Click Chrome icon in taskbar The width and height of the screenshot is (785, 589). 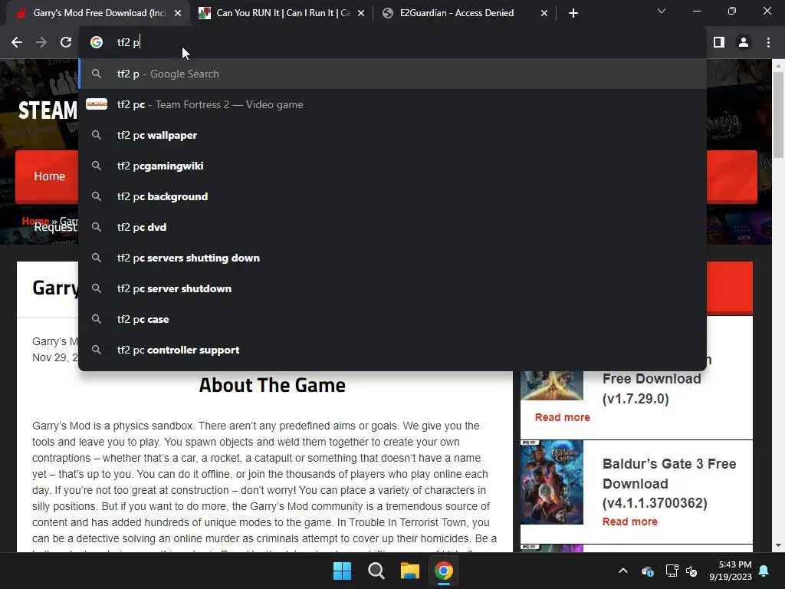pos(444,571)
